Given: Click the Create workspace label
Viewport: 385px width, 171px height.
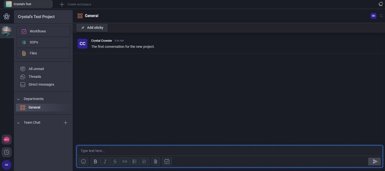Looking at the screenshot, I should tap(79, 4).
